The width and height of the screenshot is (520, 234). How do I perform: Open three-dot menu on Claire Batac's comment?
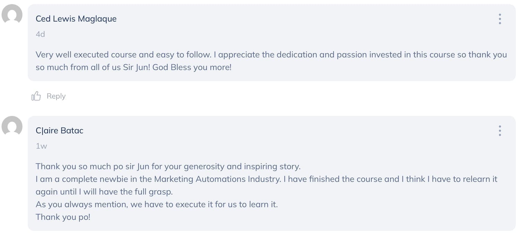(500, 131)
